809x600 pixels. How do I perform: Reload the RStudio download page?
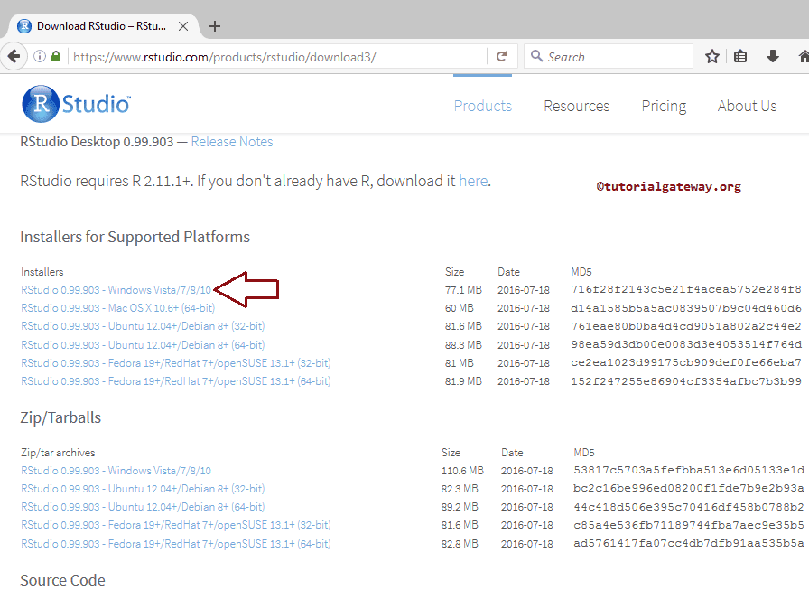pos(501,55)
